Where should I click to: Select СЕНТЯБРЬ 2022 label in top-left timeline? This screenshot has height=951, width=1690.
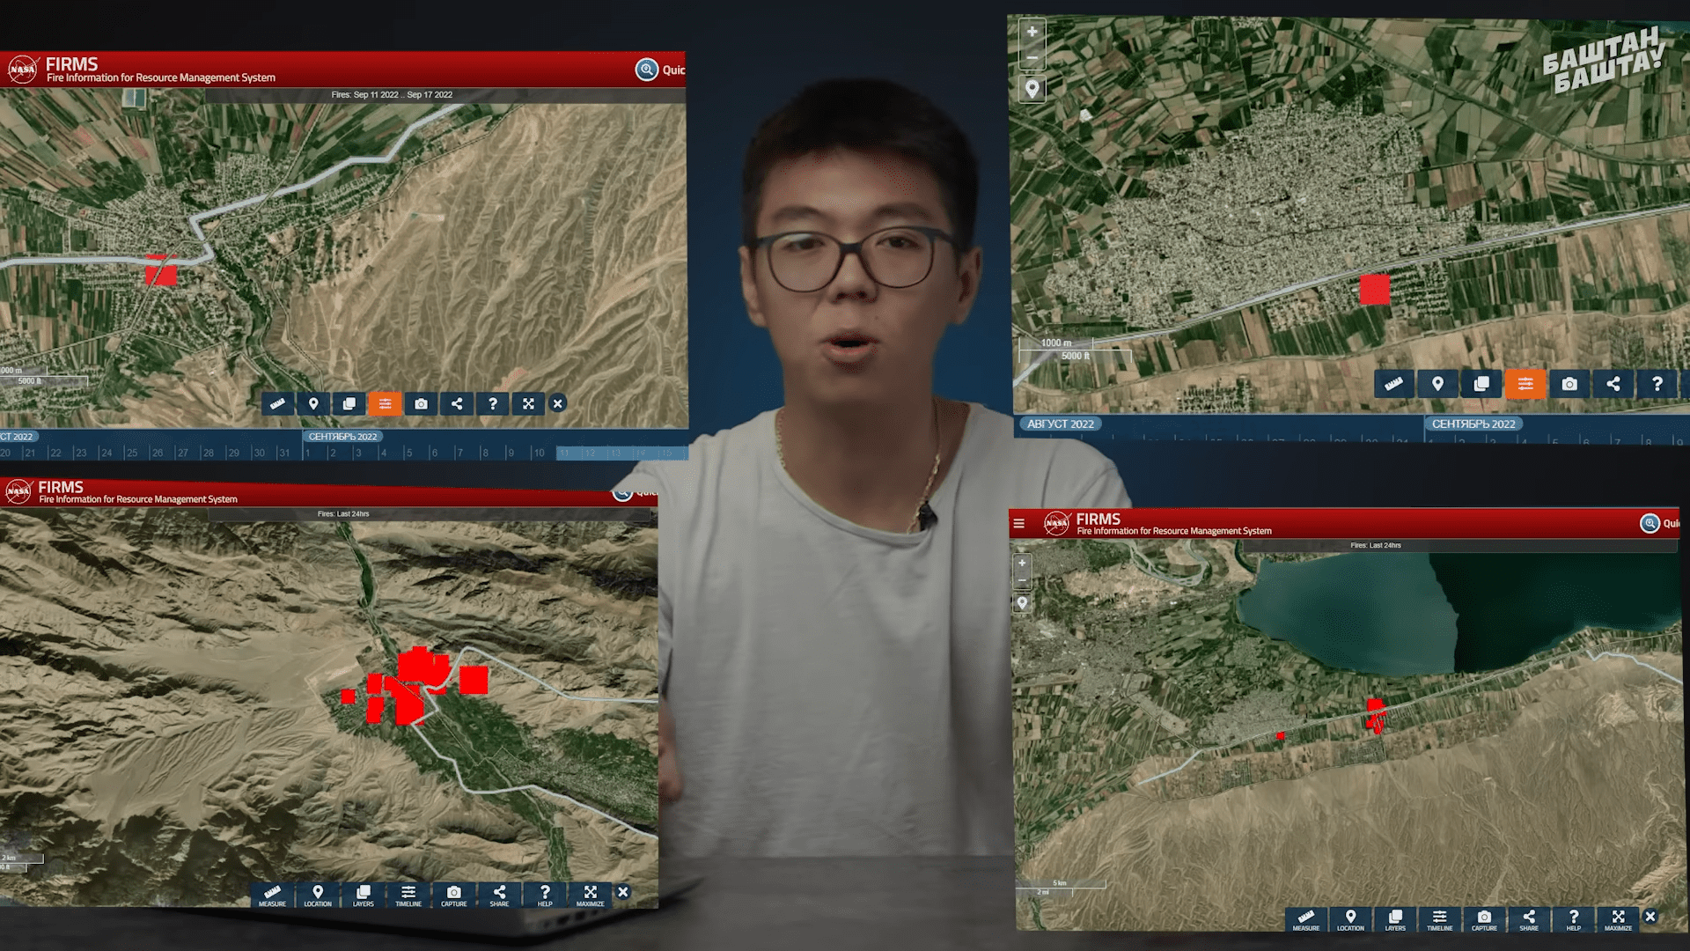click(342, 437)
